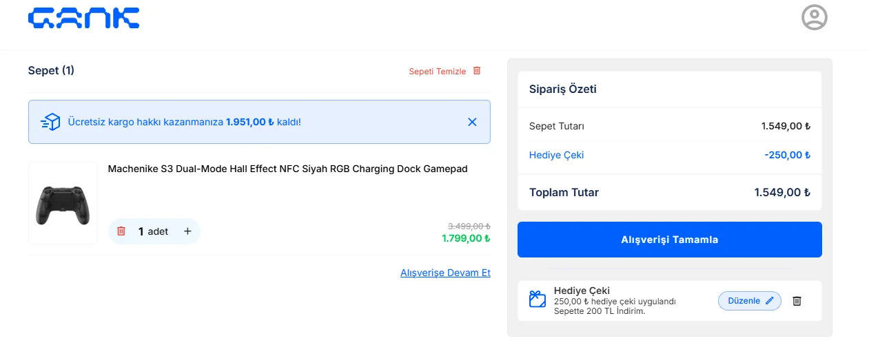Click the gift voucher icon
Viewport: 869px width, 358px height.
click(537, 299)
